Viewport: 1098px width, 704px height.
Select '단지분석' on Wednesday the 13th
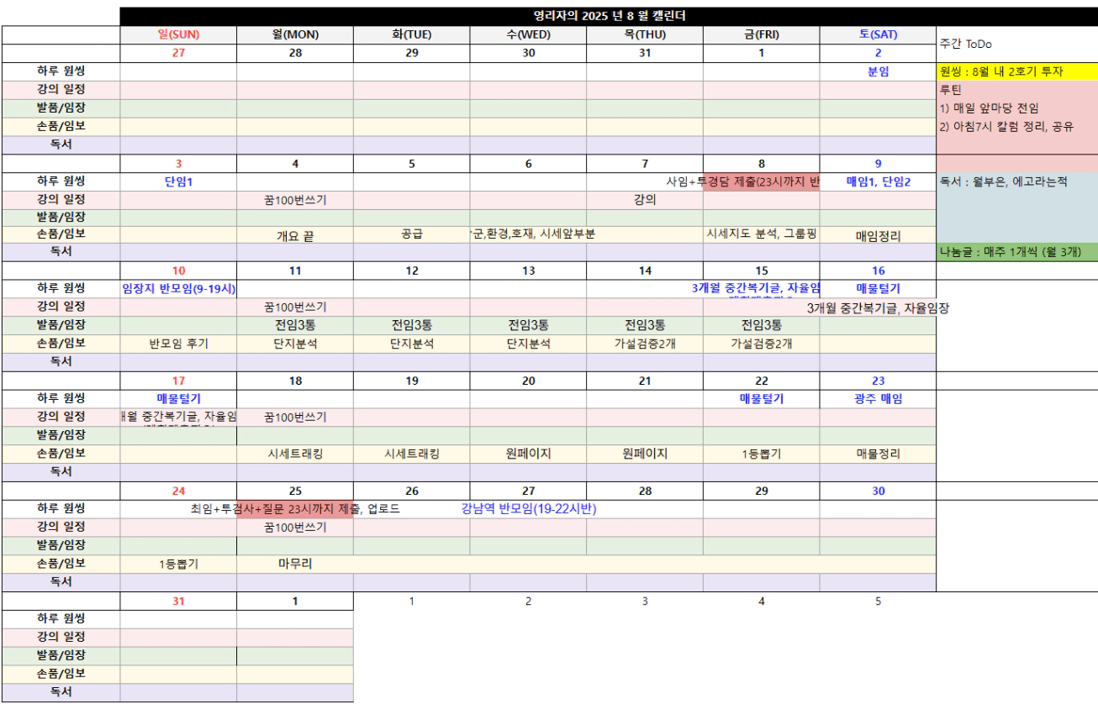coord(528,343)
